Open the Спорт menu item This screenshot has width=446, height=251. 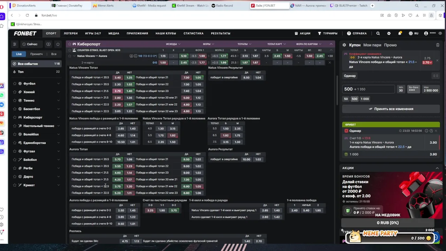point(51,33)
